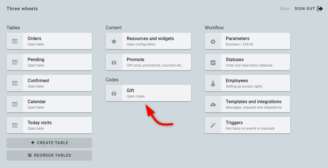This screenshot has height=168, width=328.
Task: Click the Orders table grid icon
Action: [x=15, y=41]
